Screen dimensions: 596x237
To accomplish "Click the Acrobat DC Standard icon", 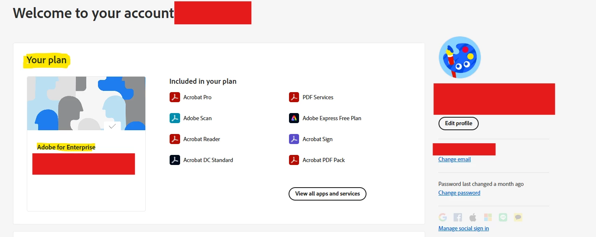I will [175, 160].
